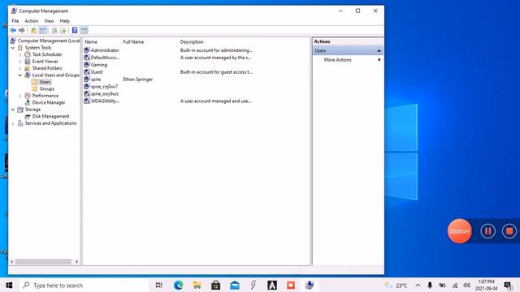Viewport: 520px width, 292px height.
Task: Click the Refresh toolbar icon
Action: (54, 31)
